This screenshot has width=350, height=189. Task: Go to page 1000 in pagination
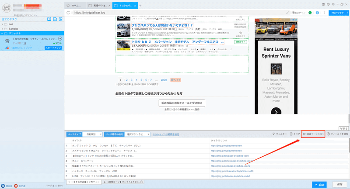coord(164,80)
